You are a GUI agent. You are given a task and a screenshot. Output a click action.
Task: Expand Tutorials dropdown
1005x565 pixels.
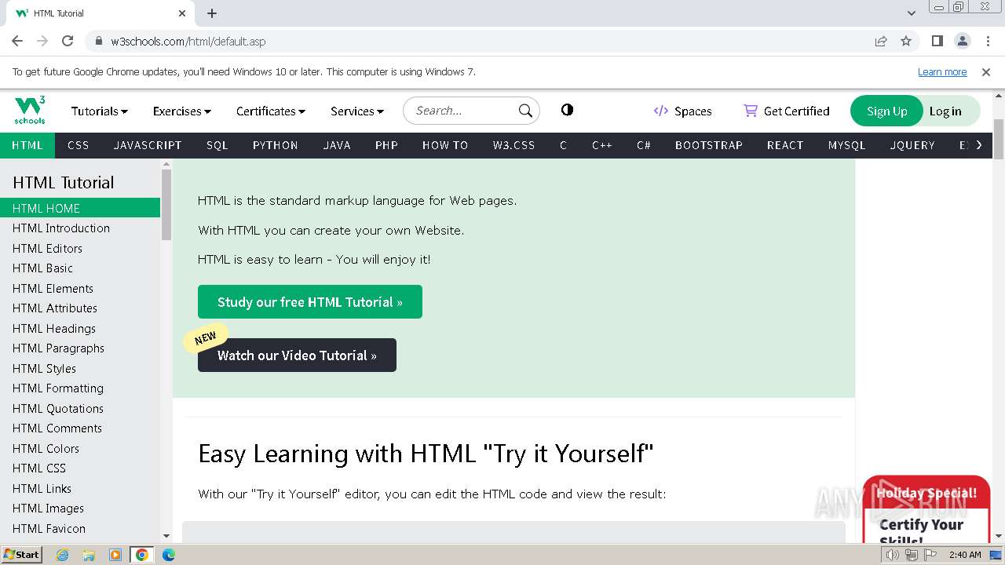click(100, 111)
